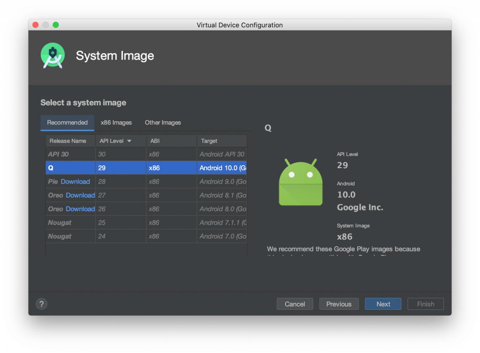Click the x86 ABI cell in Q row

click(172, 168)
